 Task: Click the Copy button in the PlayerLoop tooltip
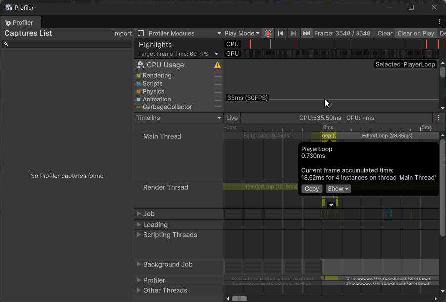click(312, 189)
